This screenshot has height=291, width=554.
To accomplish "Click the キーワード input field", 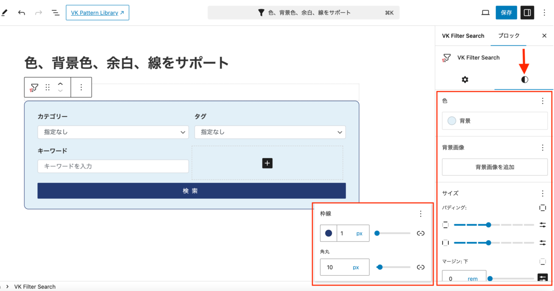I will [113, 166].
